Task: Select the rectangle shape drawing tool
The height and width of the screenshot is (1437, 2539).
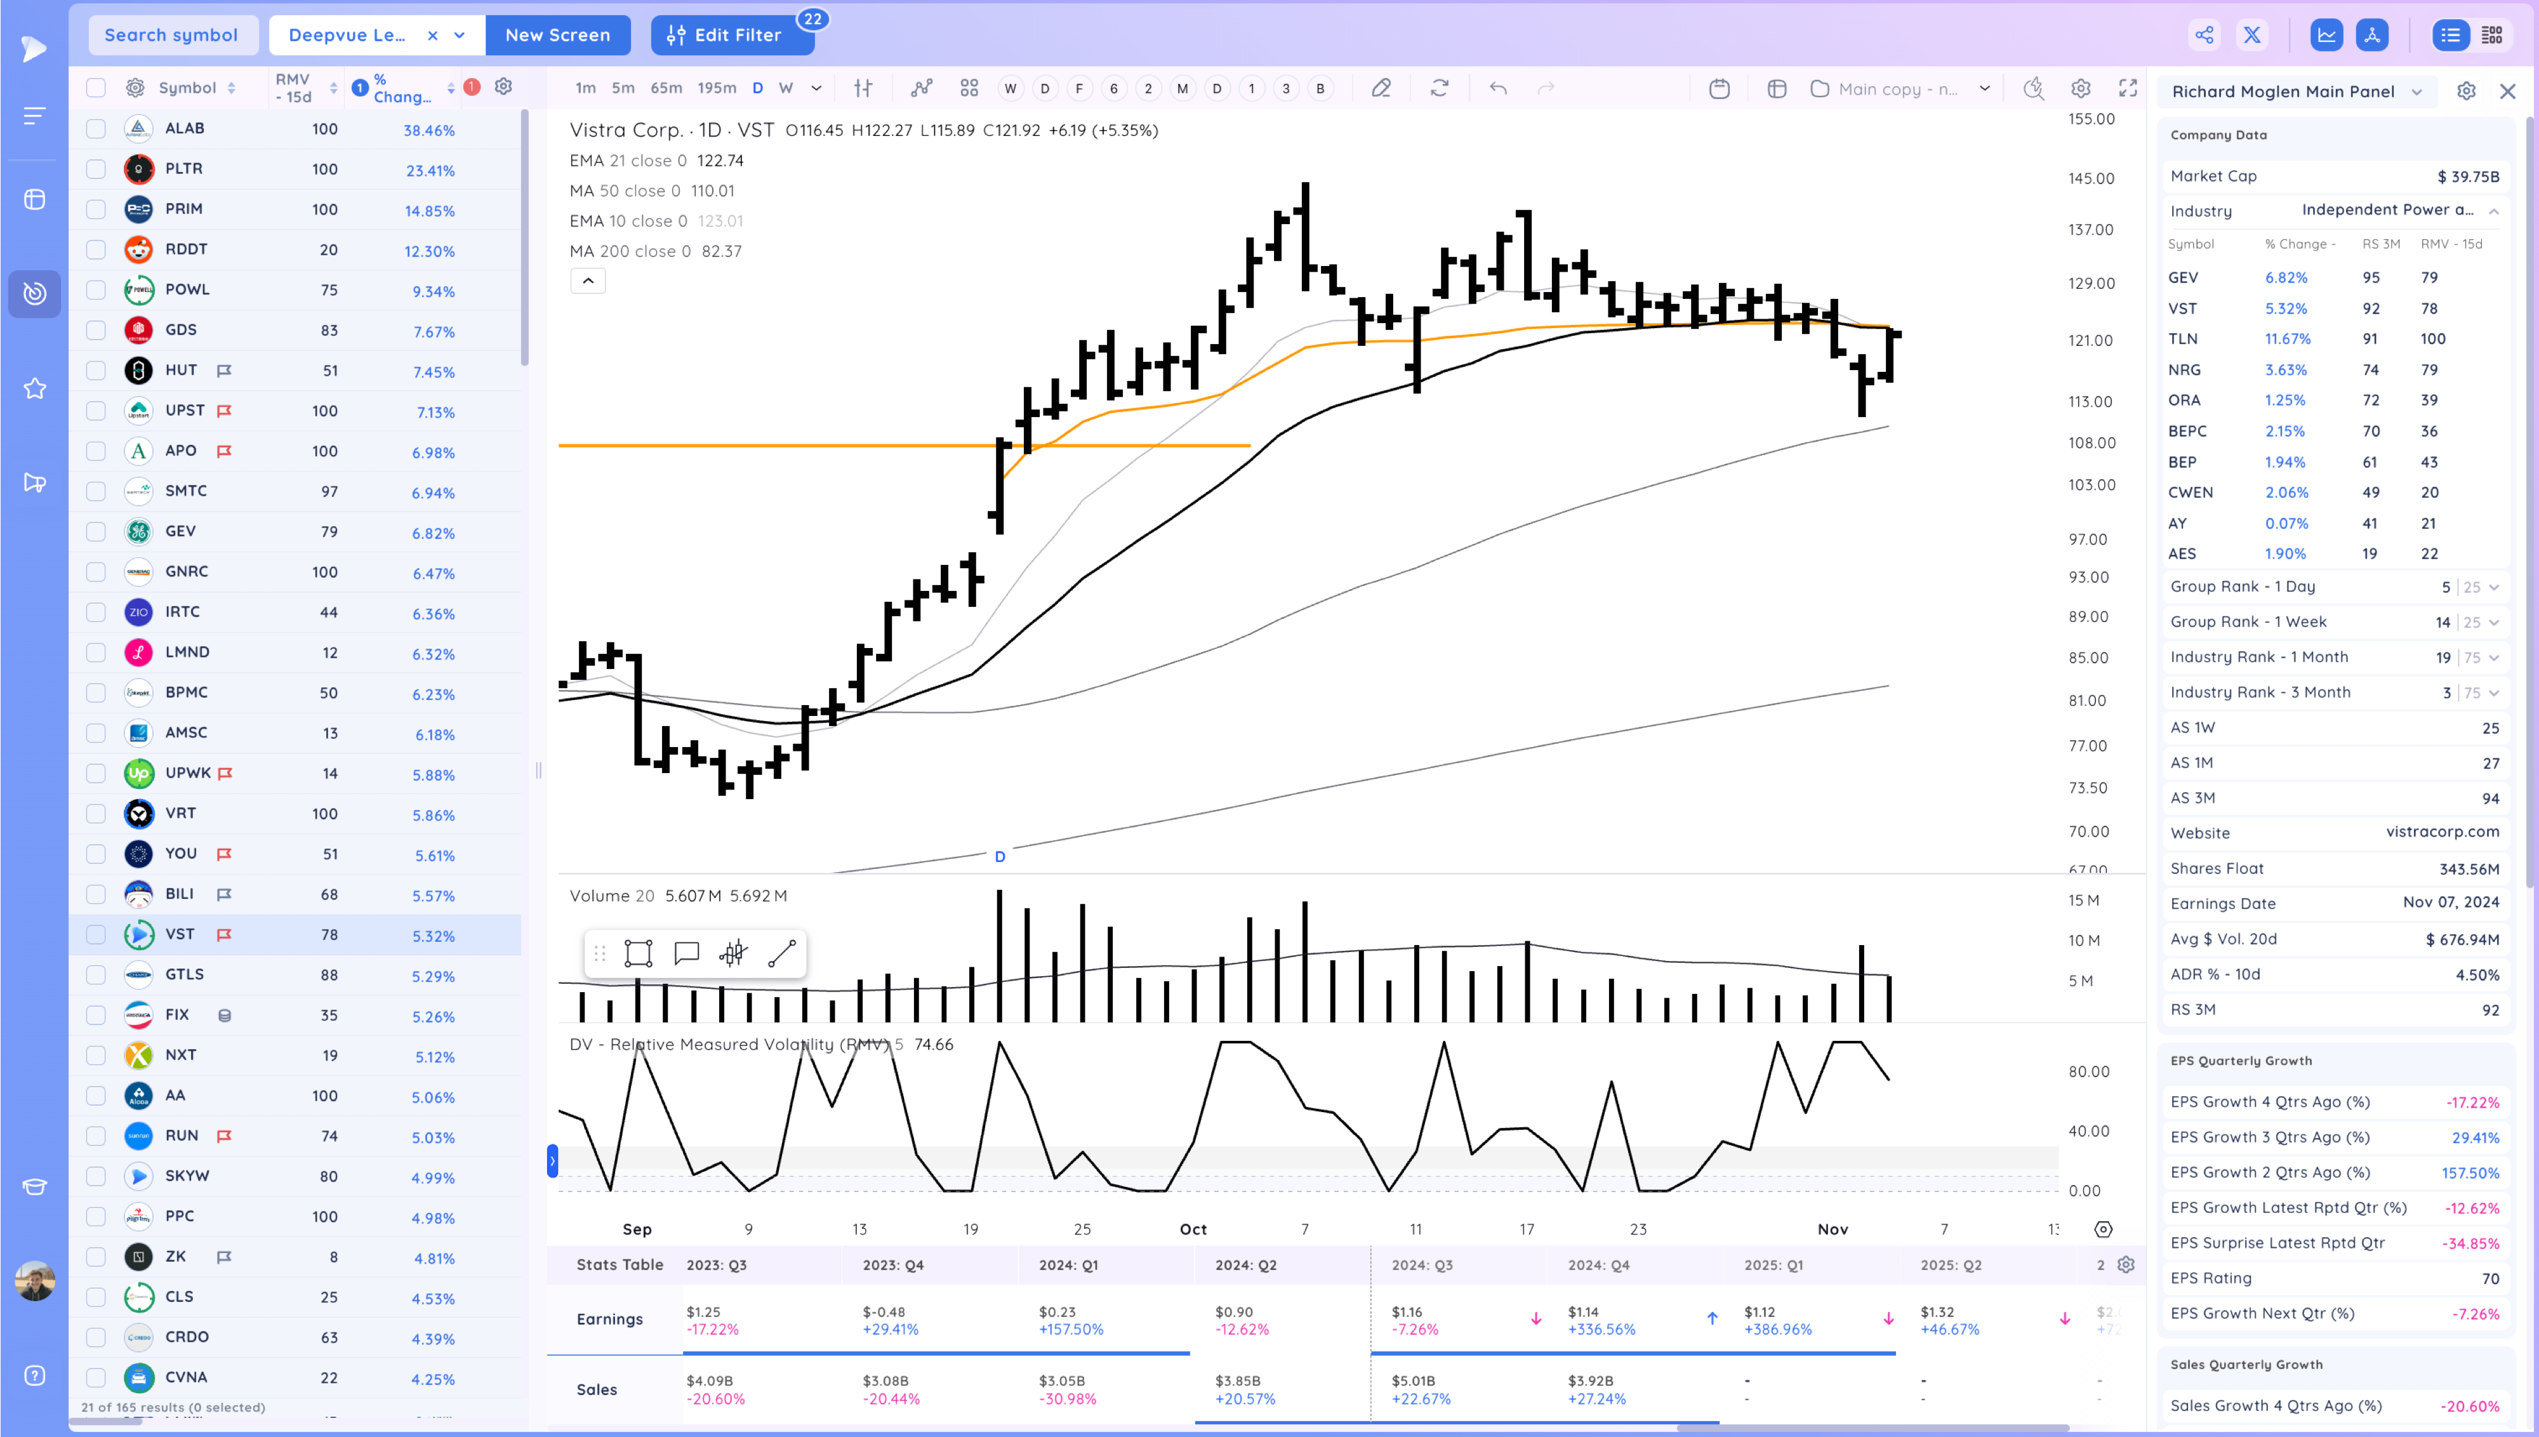Action: 639,953
